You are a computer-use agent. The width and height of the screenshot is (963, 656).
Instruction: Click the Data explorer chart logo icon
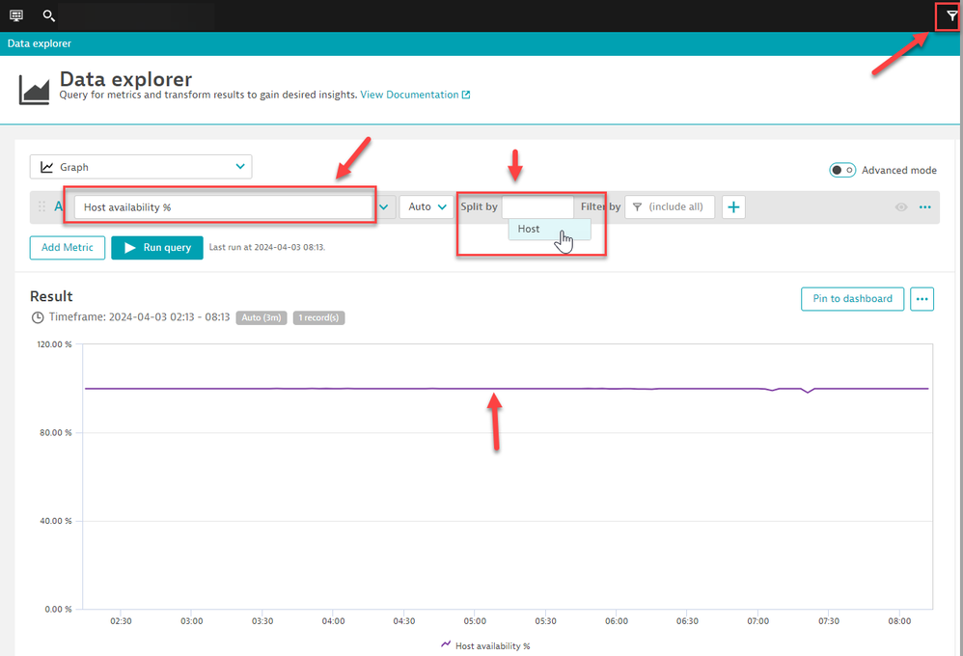(35, 88)
